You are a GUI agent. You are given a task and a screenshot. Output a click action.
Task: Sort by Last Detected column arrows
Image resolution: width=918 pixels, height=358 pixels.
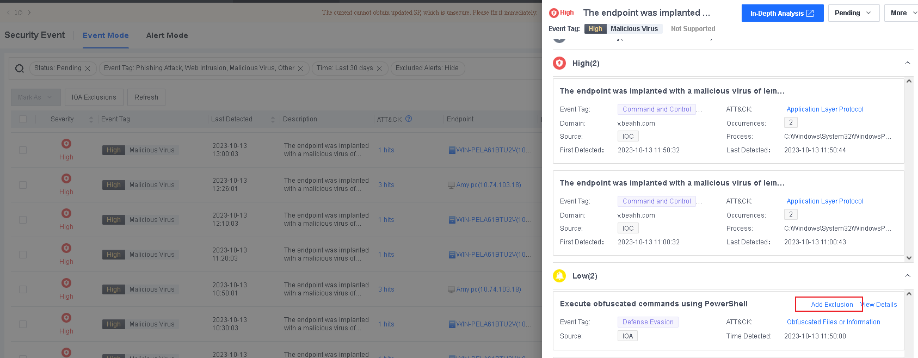(x=273, y=119)
